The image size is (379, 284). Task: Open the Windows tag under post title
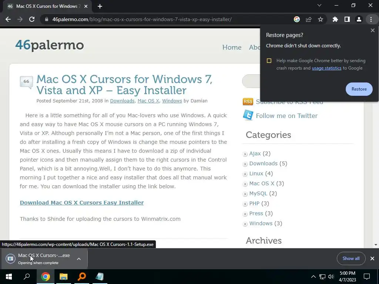click(x=172, y=101)
